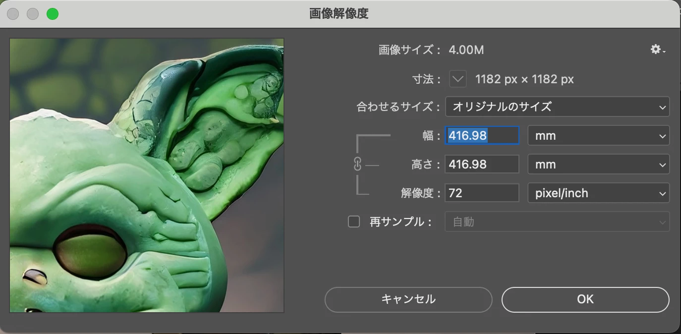Open the 合わせるサイズ dropdown

click(x=558, y=107)
